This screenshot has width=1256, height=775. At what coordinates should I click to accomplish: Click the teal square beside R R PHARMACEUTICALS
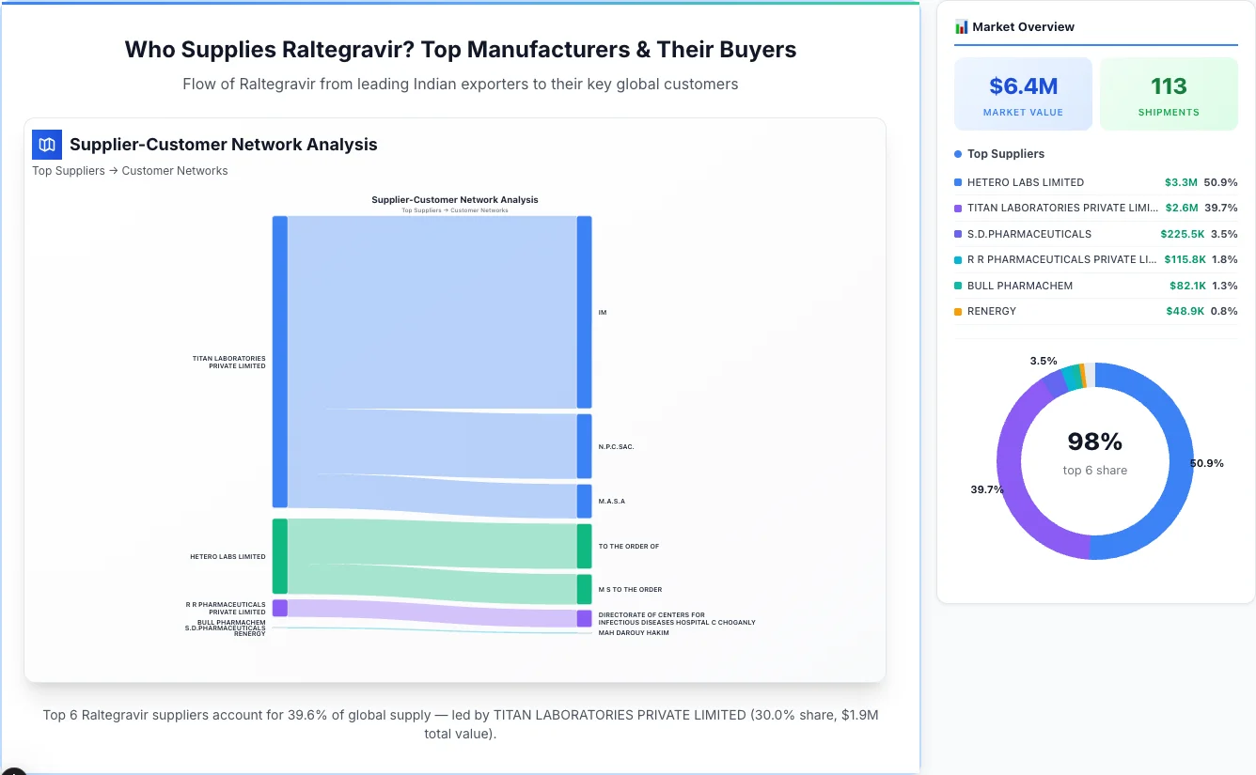tap(960, 259)
